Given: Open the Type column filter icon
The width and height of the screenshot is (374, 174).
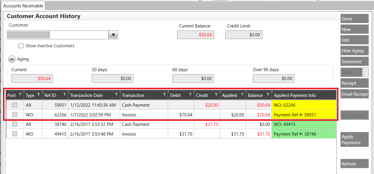Looking at the screenshot, I should point(38,95).
